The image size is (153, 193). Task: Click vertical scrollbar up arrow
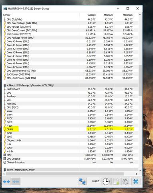[x=140, y=14]
